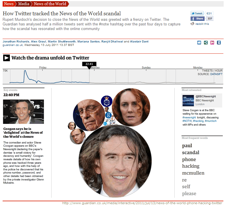Open the News breadcrumb
228x205 pixels.
9,4
